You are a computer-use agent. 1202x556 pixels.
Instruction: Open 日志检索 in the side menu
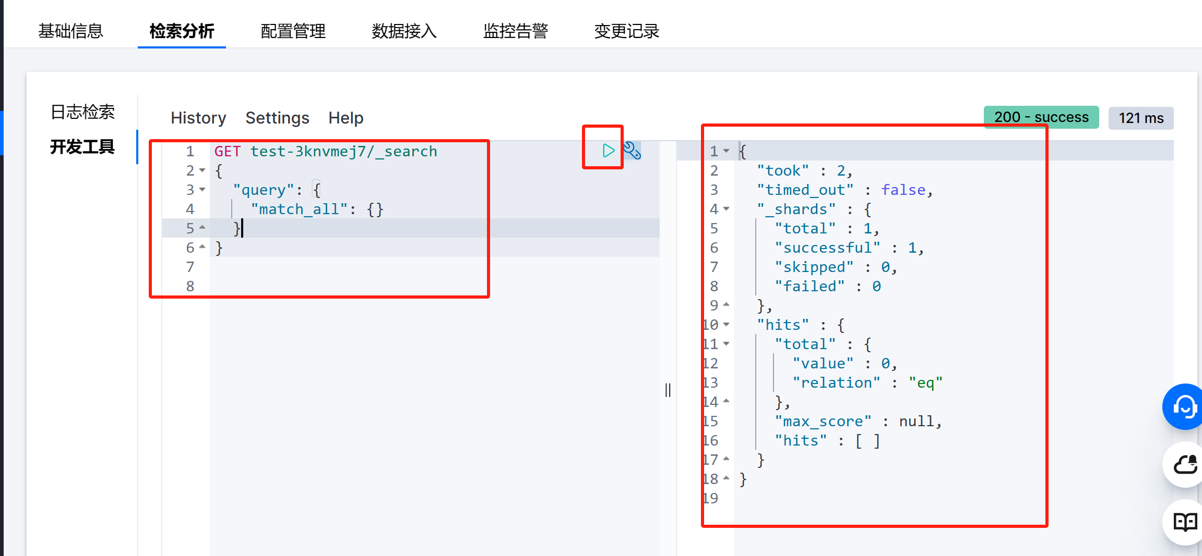(x=82, y=112)
